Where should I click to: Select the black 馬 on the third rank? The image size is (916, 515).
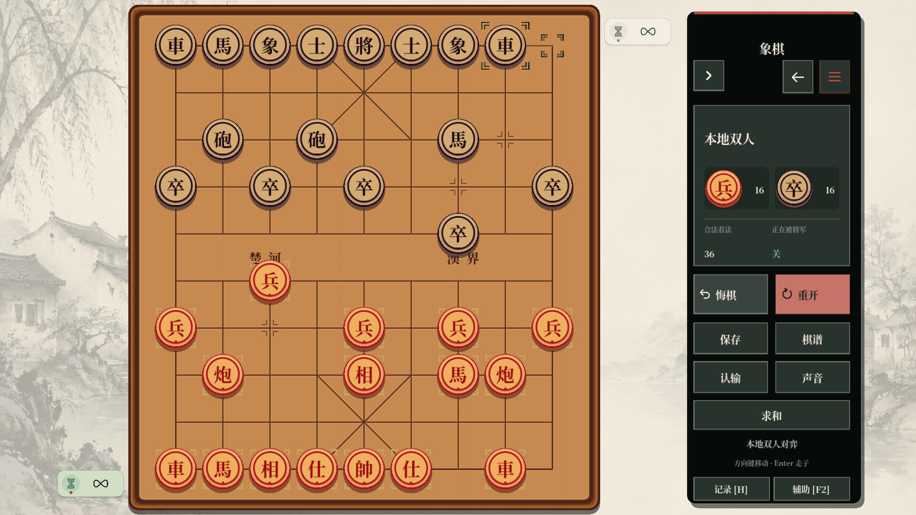click(458, 140)
